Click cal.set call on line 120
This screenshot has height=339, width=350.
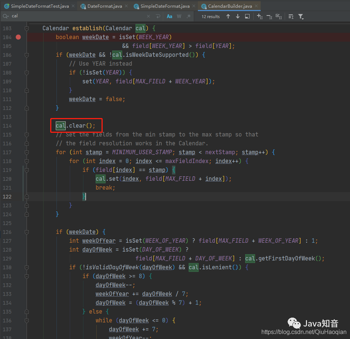(x=107, y=179)
